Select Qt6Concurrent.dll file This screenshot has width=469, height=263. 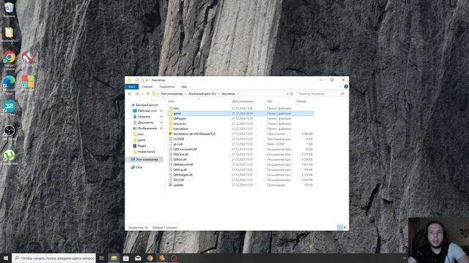(185, 149)
